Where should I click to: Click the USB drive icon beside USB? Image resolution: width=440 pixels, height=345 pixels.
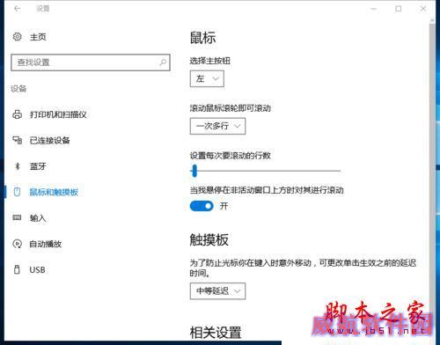[17, 269]
